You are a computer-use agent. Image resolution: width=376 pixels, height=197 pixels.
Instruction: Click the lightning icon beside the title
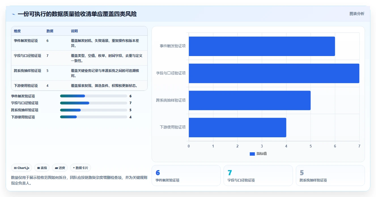(x=13, y=14)
